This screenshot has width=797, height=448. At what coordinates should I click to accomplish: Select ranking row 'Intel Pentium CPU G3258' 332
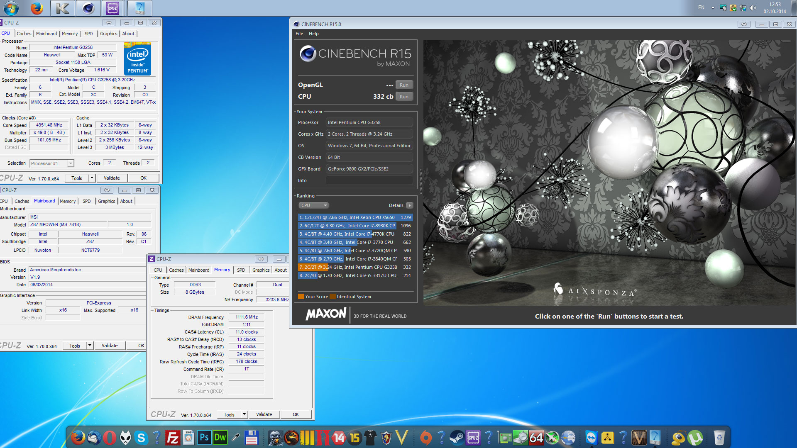pos(355,267)
